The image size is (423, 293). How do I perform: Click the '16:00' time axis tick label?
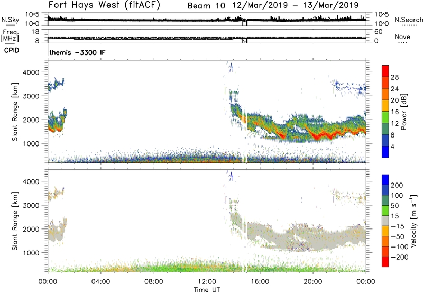coord(260,282)
